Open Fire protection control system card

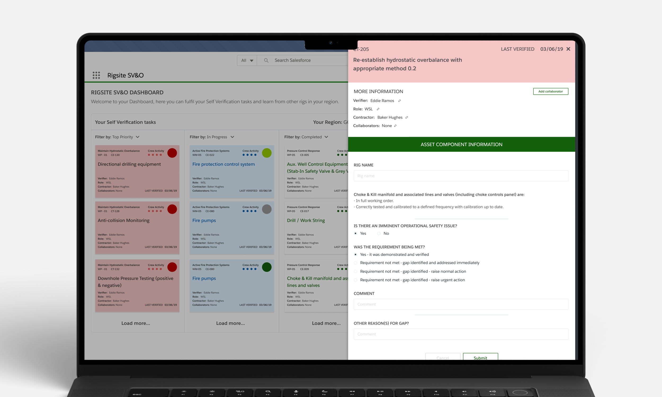coord(223,164)
